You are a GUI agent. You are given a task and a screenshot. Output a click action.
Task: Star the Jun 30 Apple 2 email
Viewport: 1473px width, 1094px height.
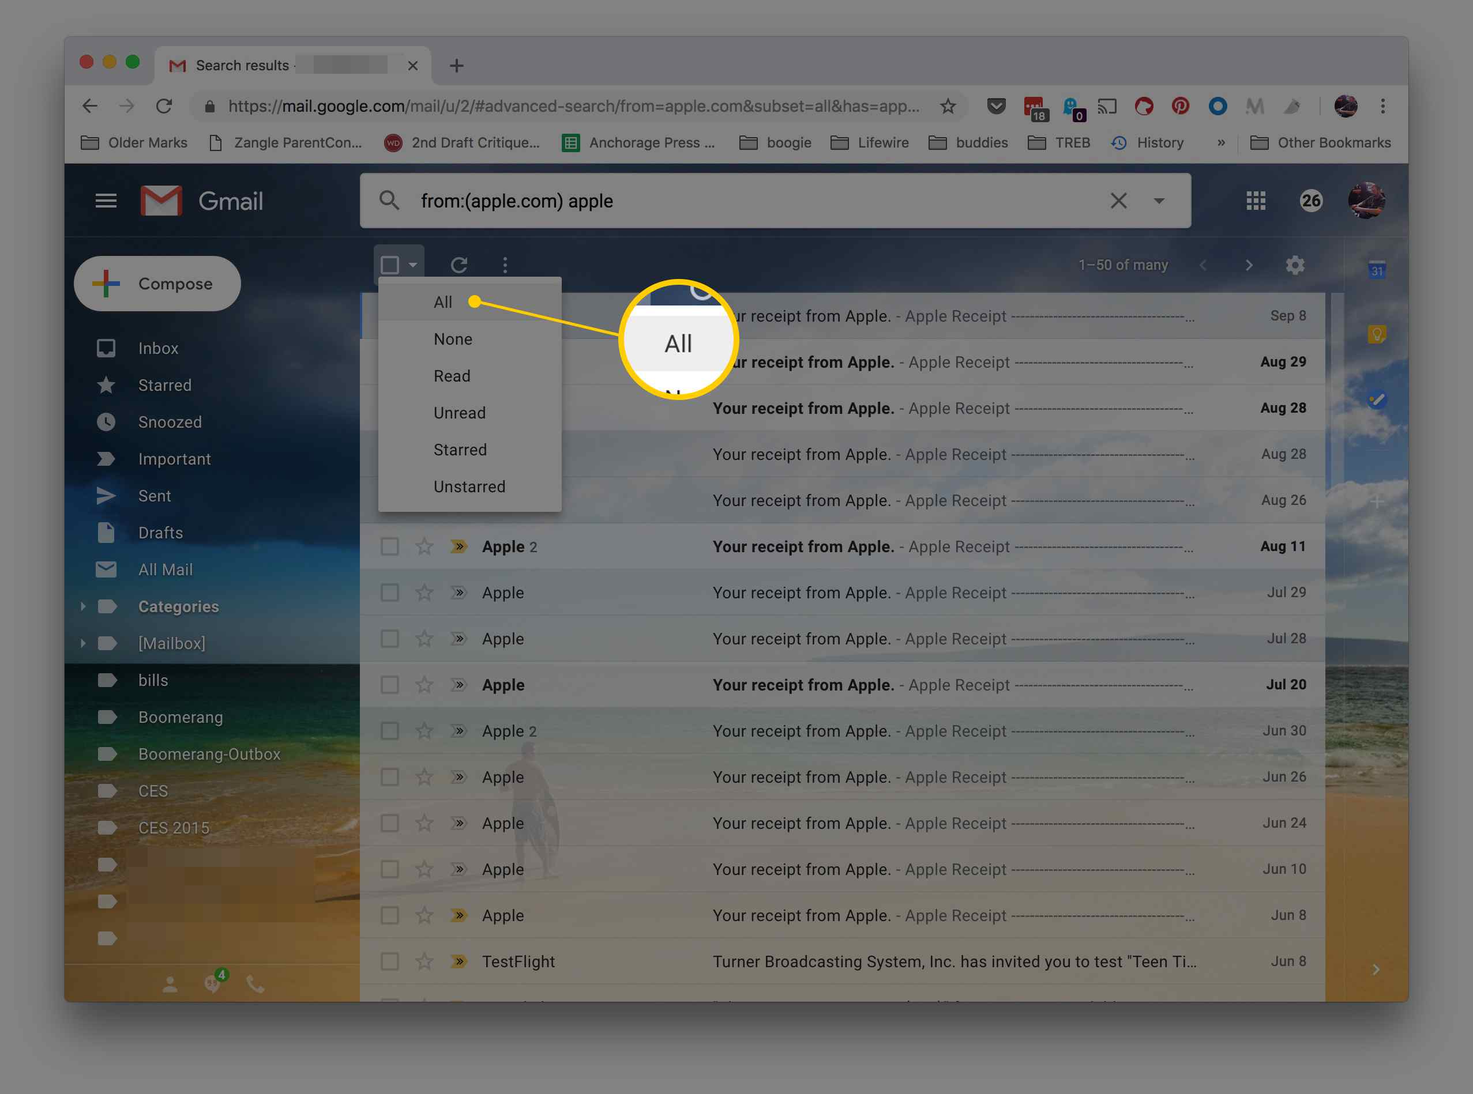[x=424, y=730]
